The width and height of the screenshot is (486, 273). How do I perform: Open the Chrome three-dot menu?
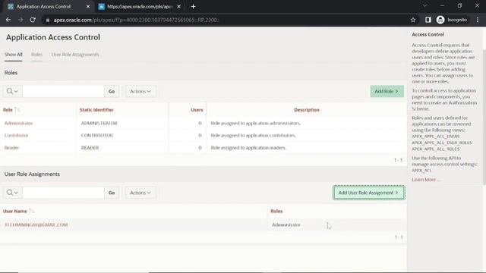pos(478,20)
